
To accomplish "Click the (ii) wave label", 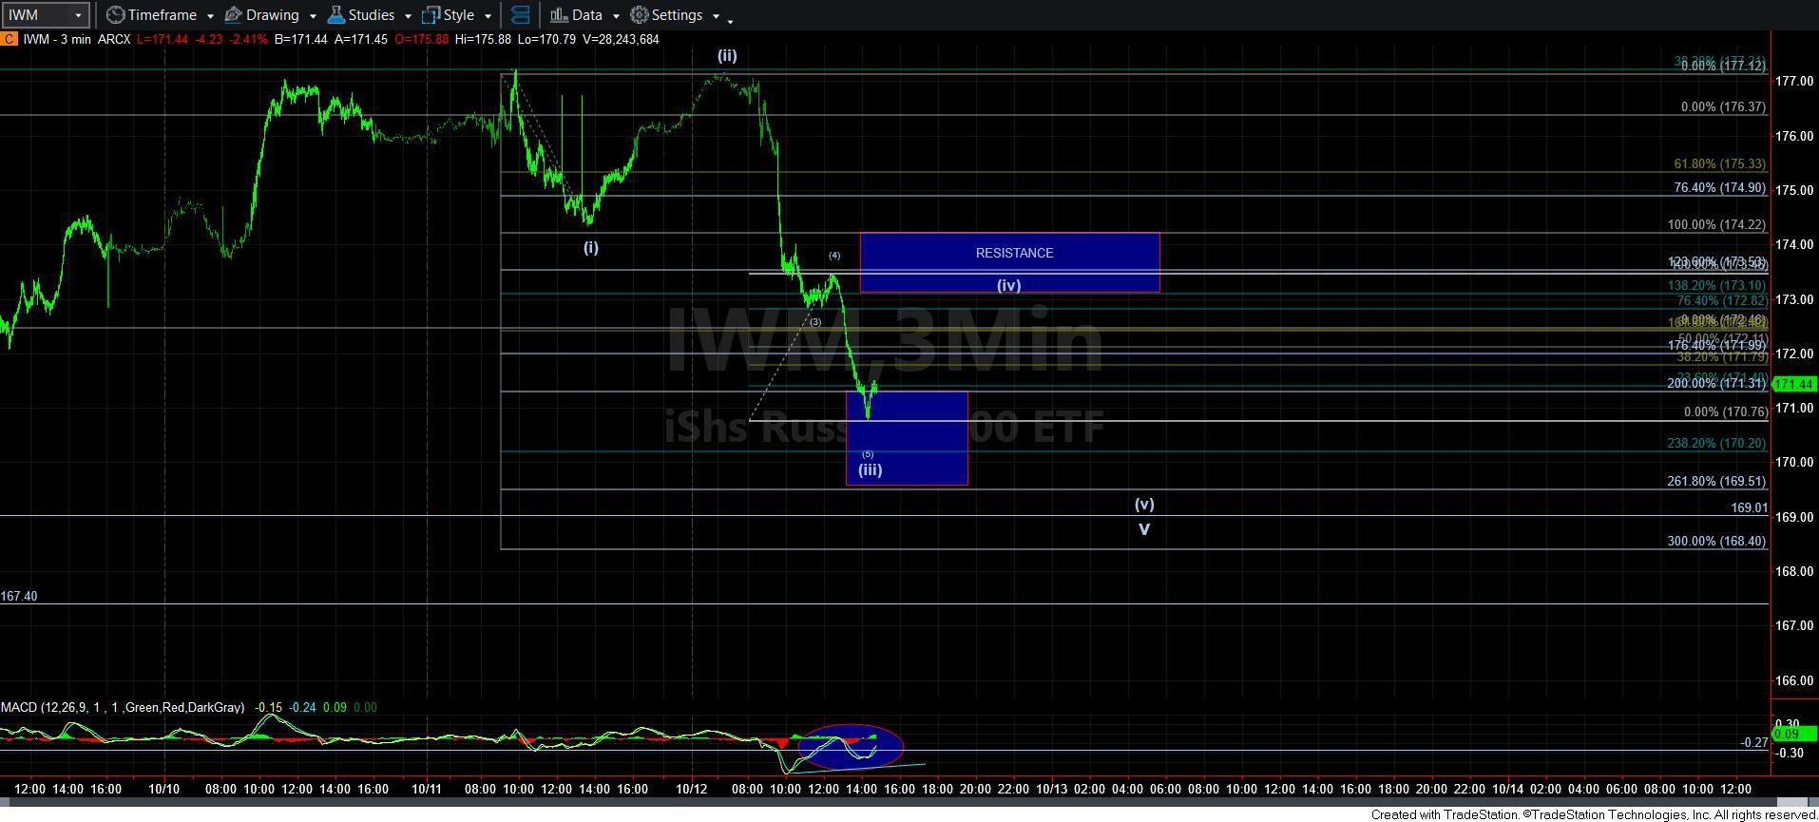I will tap(727, 56).
